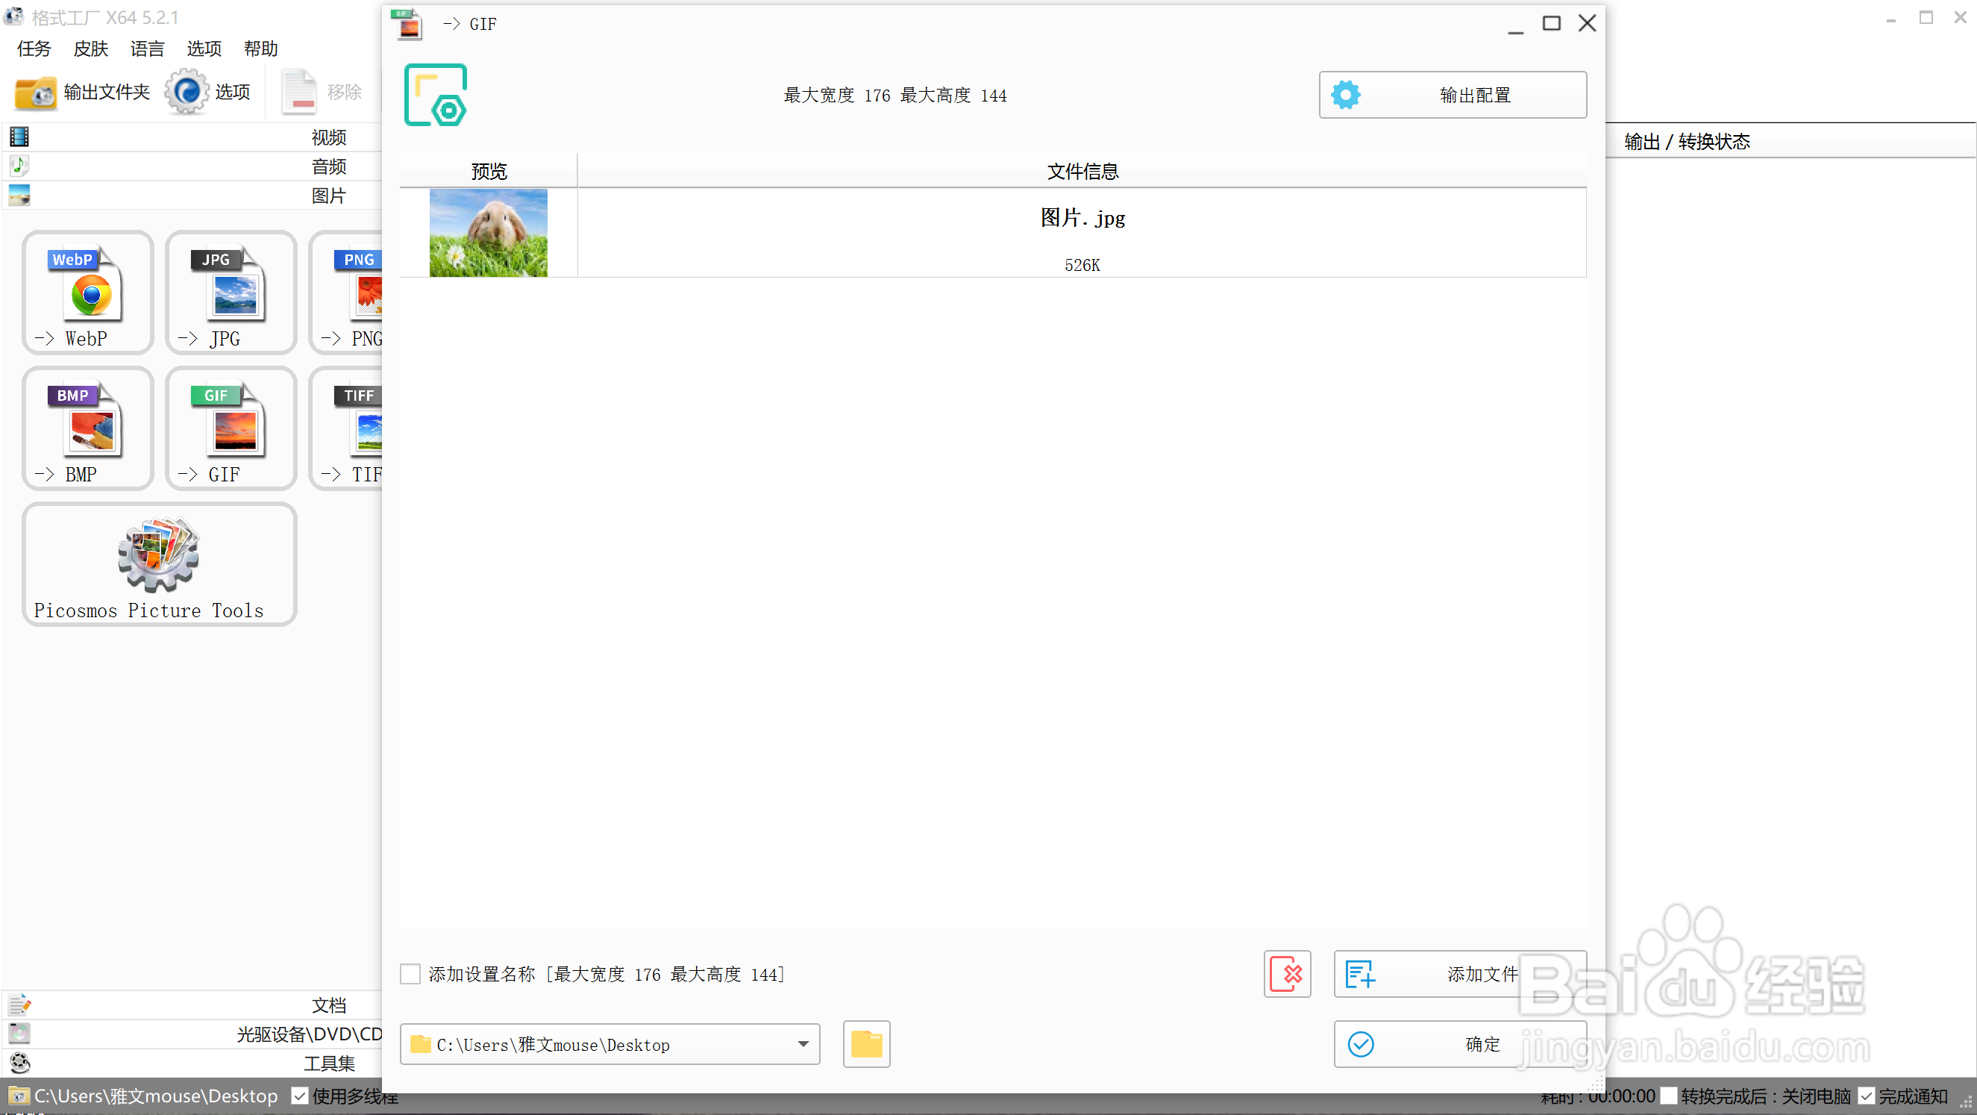This screenshot has width=1977, height=1115.
Task: Enable the add setting name checkbox
Action: [x=410, y=974]
